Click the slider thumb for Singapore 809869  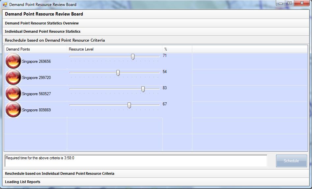pyautogui.click(x=129, y=105)
